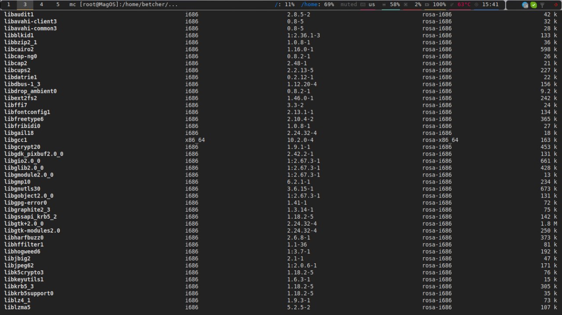The height and width of the screenshot is (315, 562).
Task: Select the libjbig2 package name
Action: click(17, 259)
